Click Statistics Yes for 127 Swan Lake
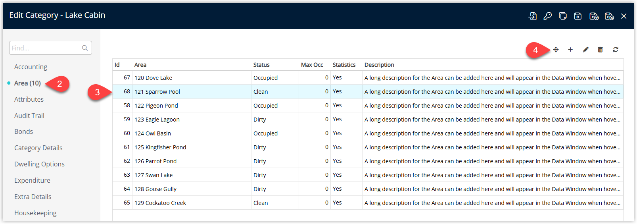The width and height of the screenshot is (637, 224). [x=337, y=175]
